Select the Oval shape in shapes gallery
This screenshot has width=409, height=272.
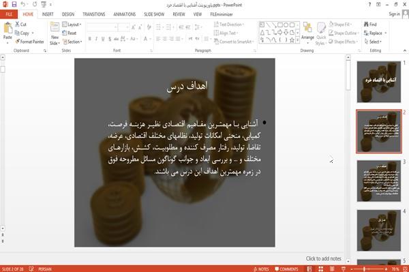(286, 25)
